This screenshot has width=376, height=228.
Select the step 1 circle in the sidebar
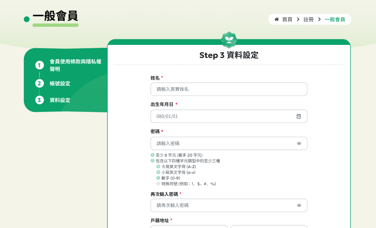39,65
